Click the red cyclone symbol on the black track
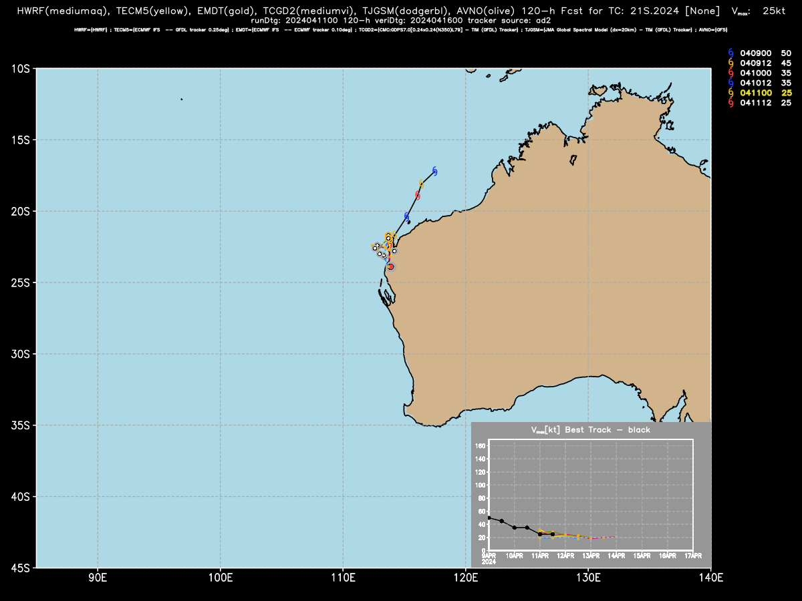802x601 pixels. pos(418,195)
